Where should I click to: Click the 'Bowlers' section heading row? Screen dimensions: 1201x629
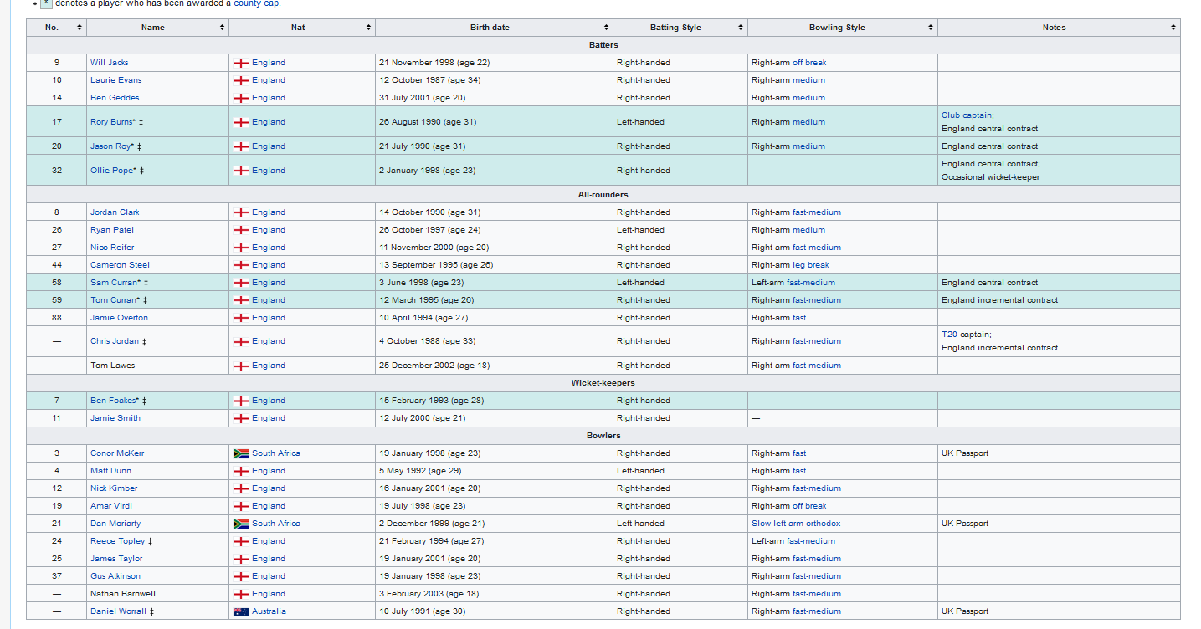coord(603,436)
